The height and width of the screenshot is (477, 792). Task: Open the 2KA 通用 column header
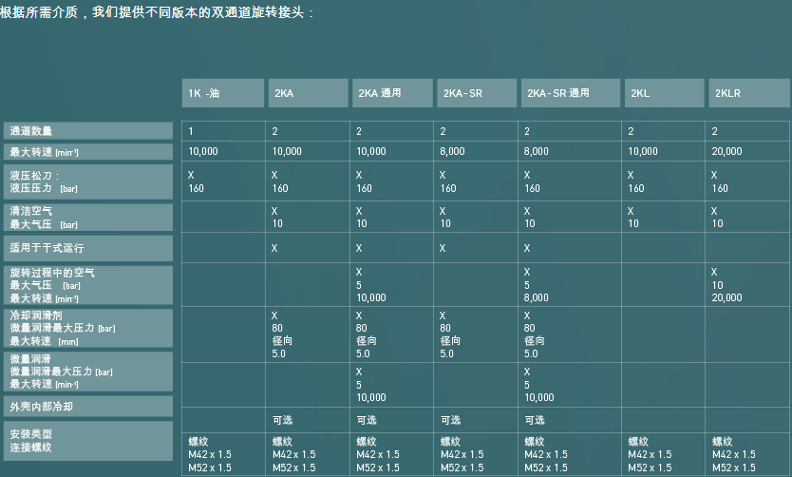(391, 93)
